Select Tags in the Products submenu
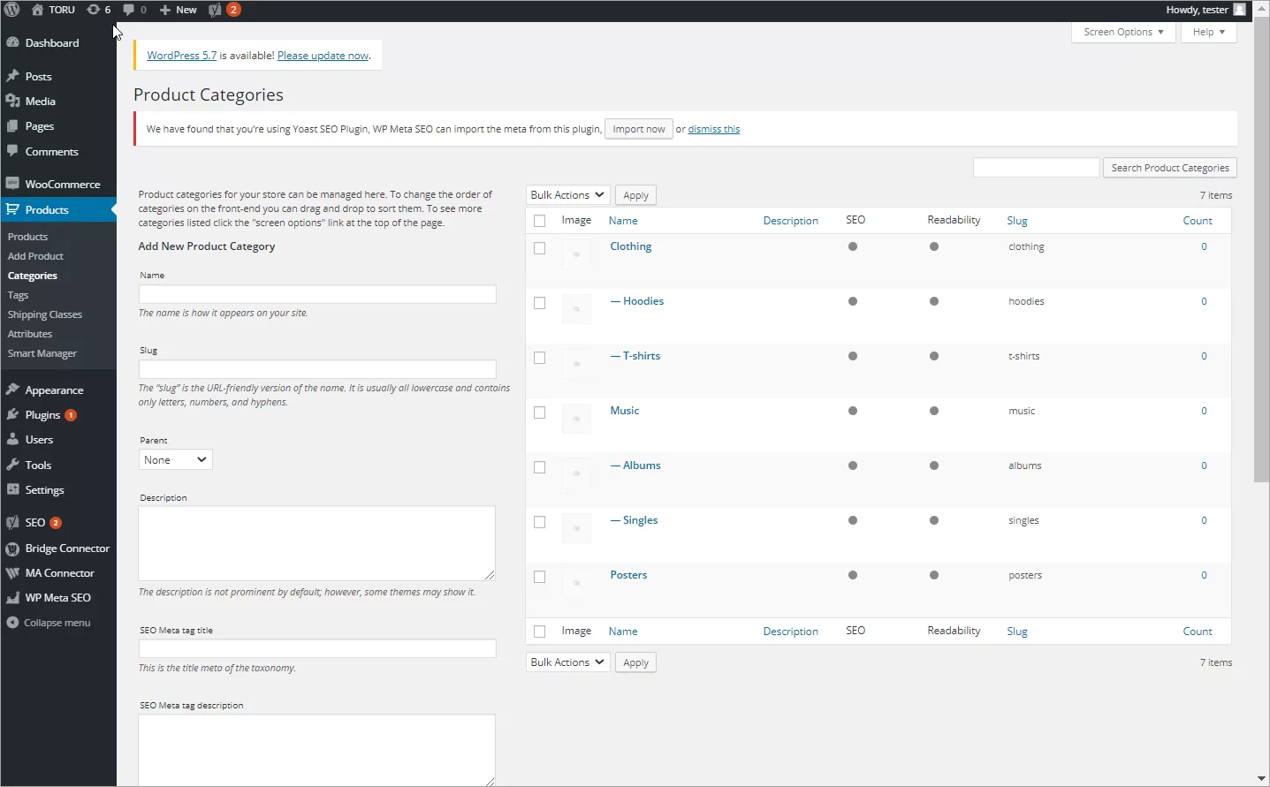Screen dimensions: 1270x787 18,295
